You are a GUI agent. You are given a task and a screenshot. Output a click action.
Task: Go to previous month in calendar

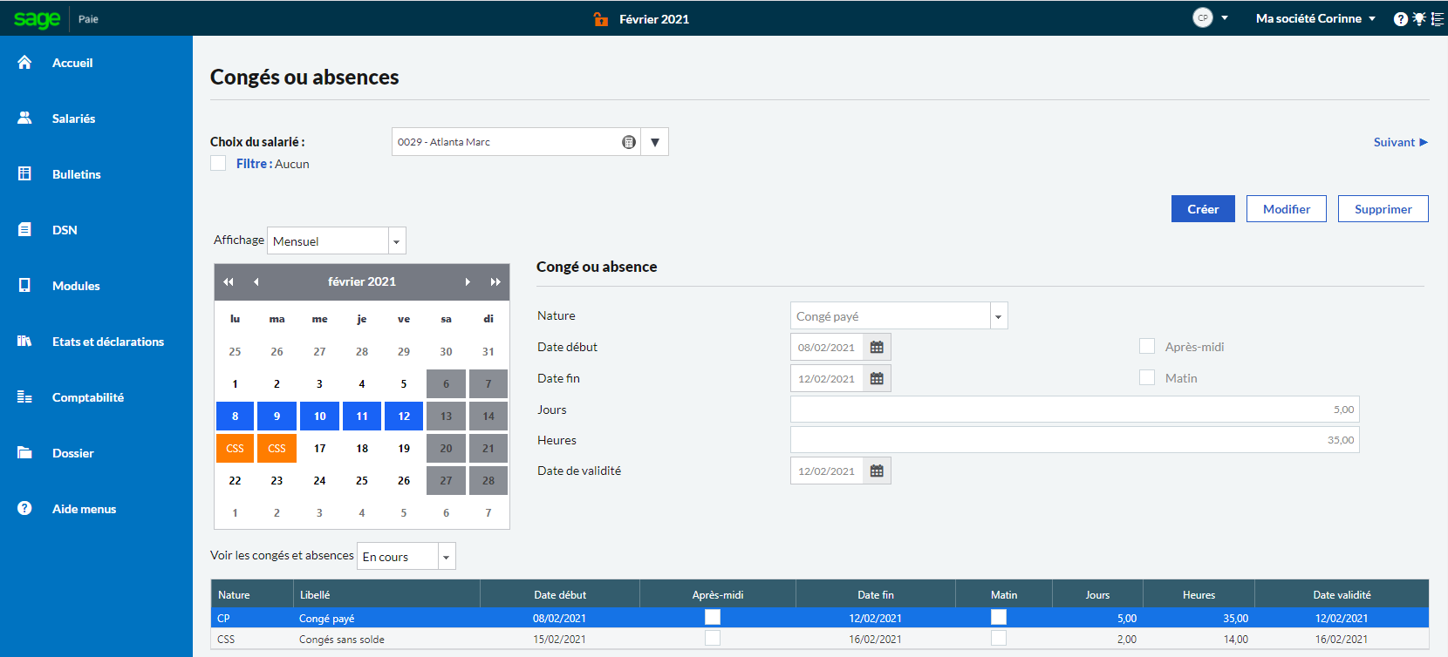pos(256,281)
